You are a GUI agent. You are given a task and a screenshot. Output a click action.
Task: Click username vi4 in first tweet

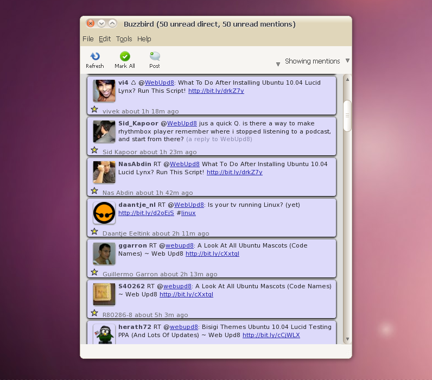(123, 83)
